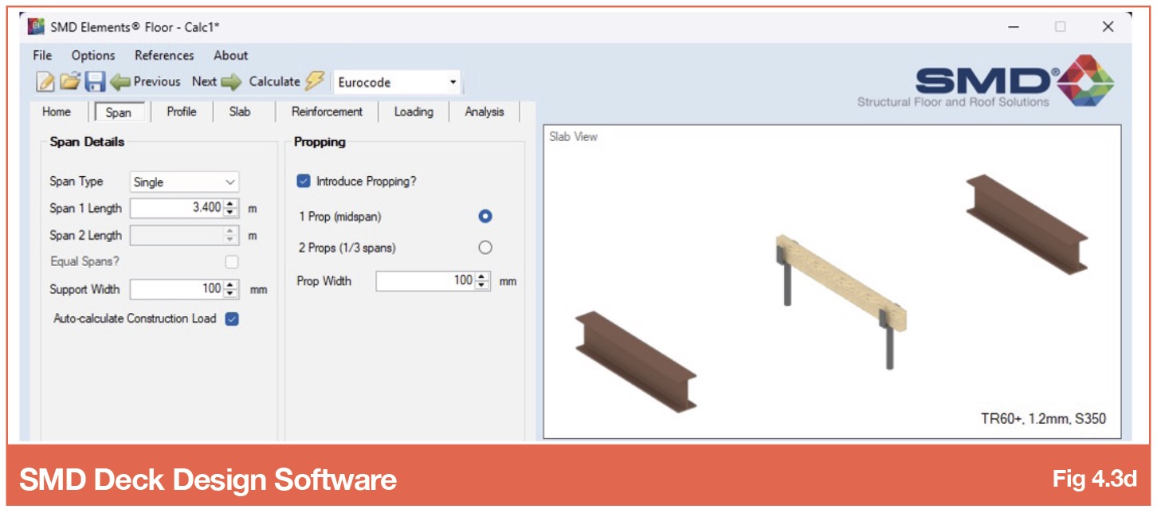Viewport: 1157px width, 513px height.
Task: Minimize the SMD Elements window
Action: 1014,27
